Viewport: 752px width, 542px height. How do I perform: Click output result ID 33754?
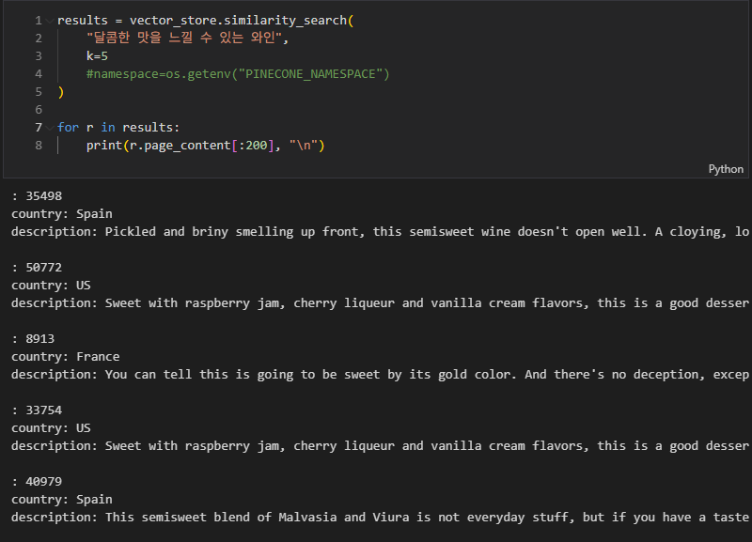pos(43,410)
